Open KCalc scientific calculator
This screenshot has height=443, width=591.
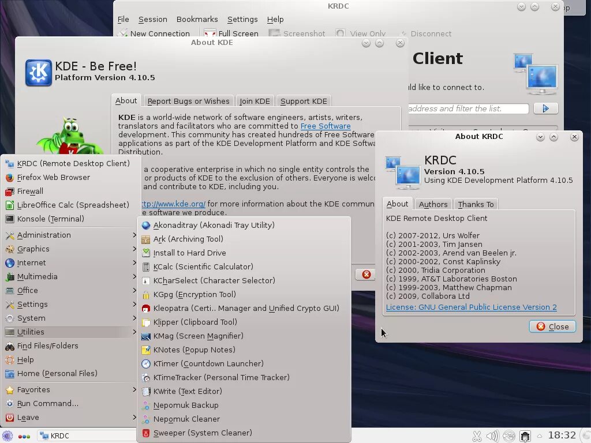(x=244, y=266)
